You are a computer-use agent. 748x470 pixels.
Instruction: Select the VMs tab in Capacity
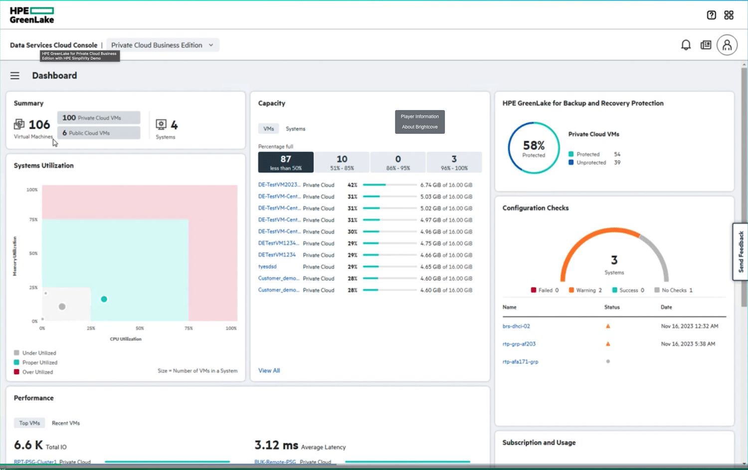click(269, 129)
